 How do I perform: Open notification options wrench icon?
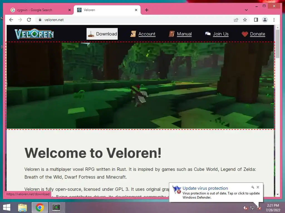pyautogui.click(x=253, y=187)
